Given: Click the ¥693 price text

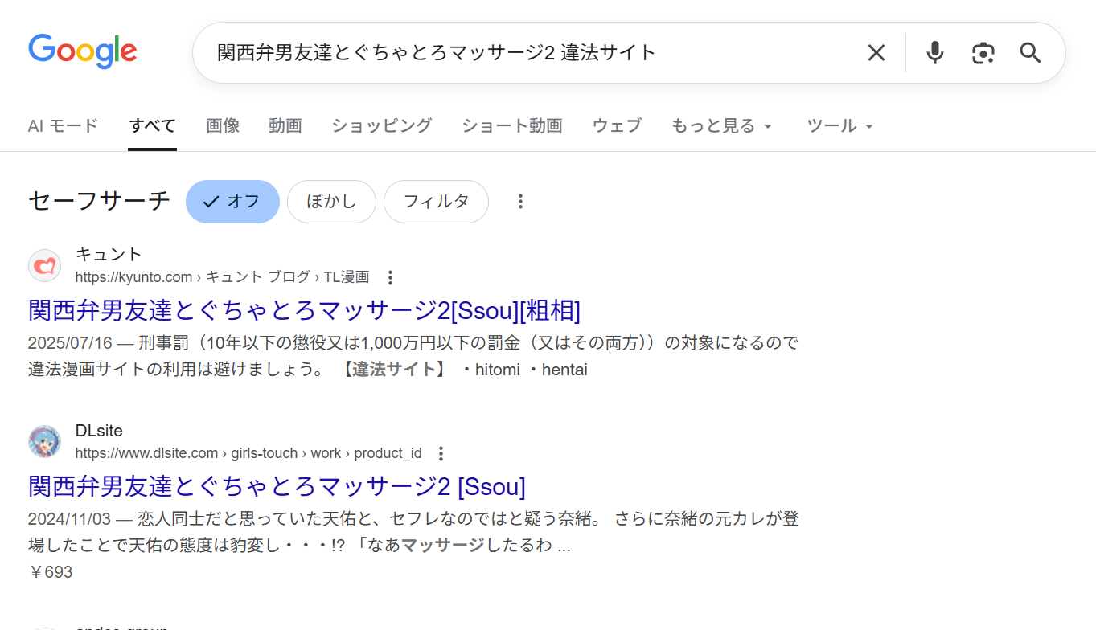Looking at the screenshot, I should point(50,571).
